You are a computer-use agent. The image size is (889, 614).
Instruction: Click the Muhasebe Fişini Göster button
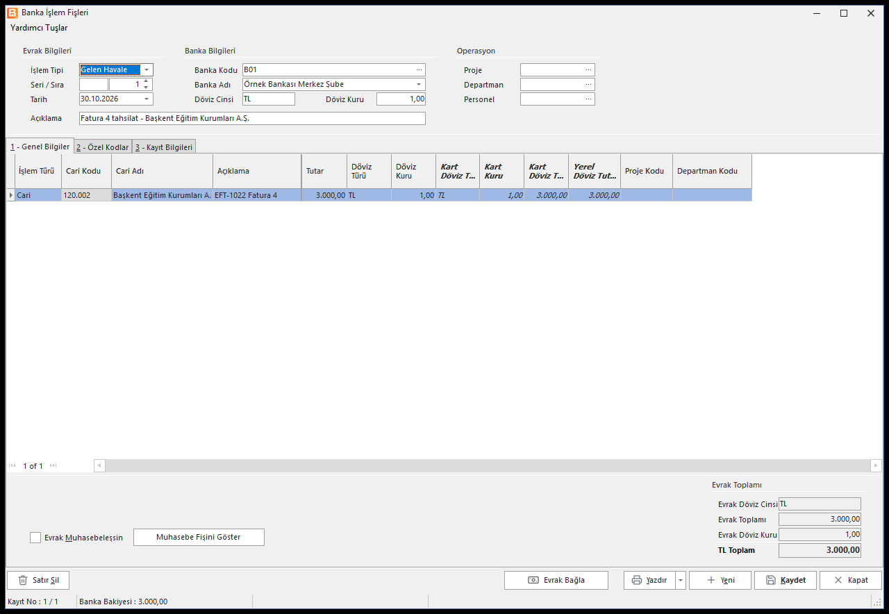point(199,537)
